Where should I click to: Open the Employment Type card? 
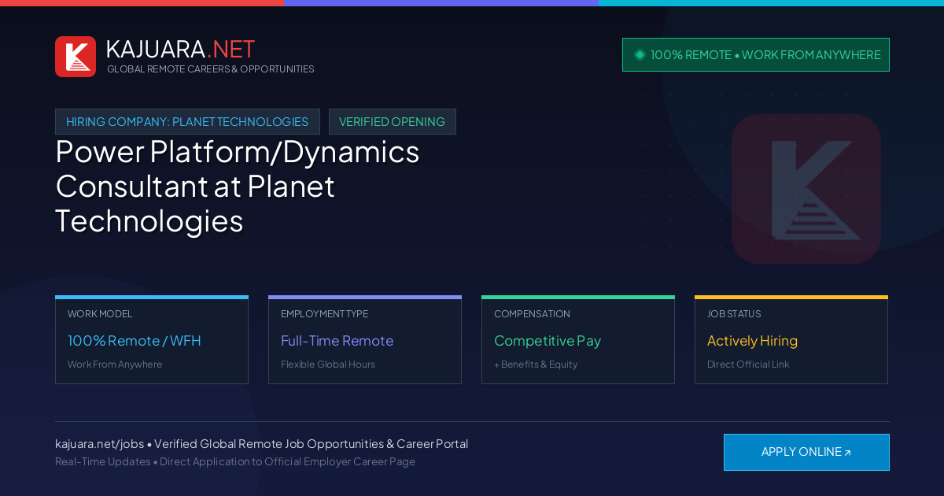[x=365, y=340]
